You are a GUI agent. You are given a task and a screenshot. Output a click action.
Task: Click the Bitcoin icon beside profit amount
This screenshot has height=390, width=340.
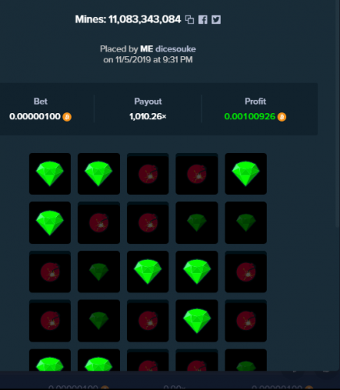pyautogui.click(x=282, y=117)
